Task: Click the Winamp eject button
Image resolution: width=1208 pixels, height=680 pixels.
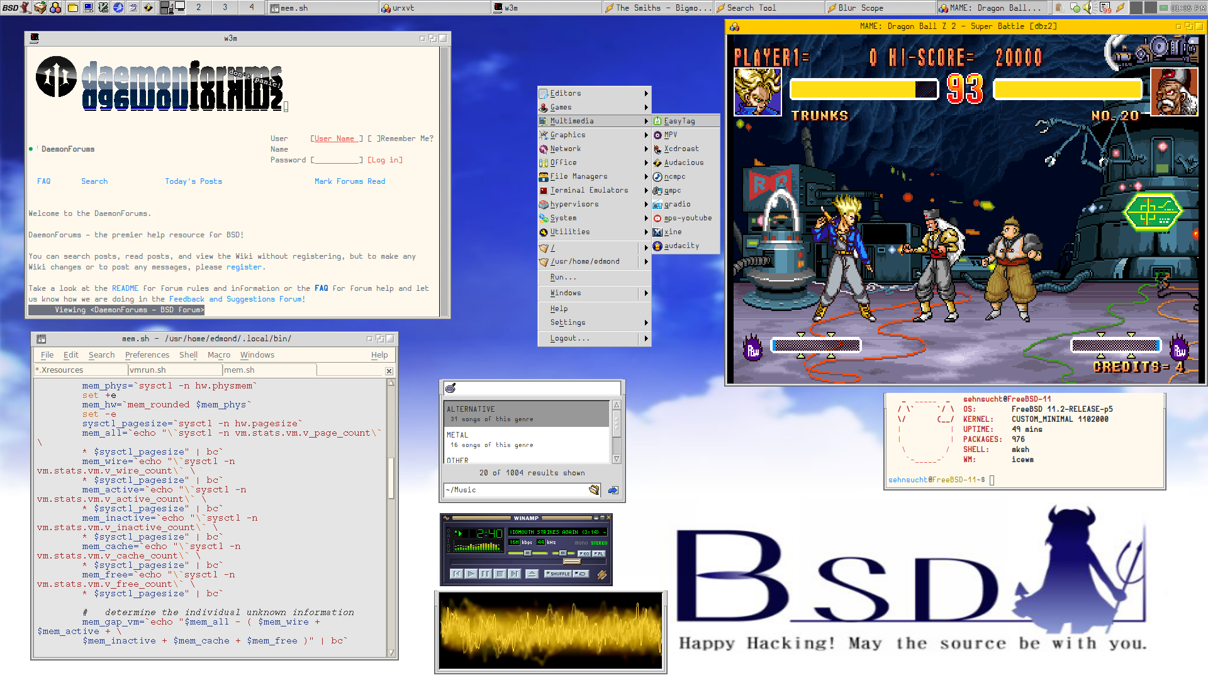Action: [532, 574]
